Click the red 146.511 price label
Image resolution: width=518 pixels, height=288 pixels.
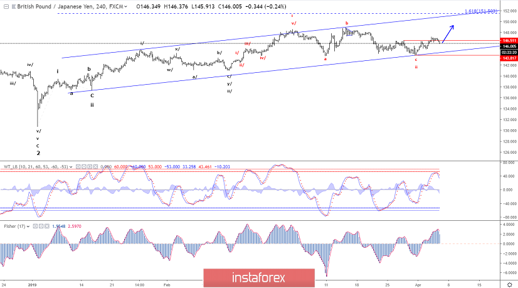(x=509, y=41)
